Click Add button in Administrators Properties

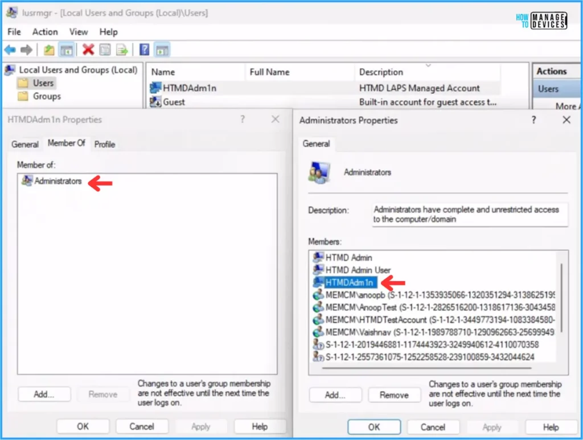coord(335,395)
